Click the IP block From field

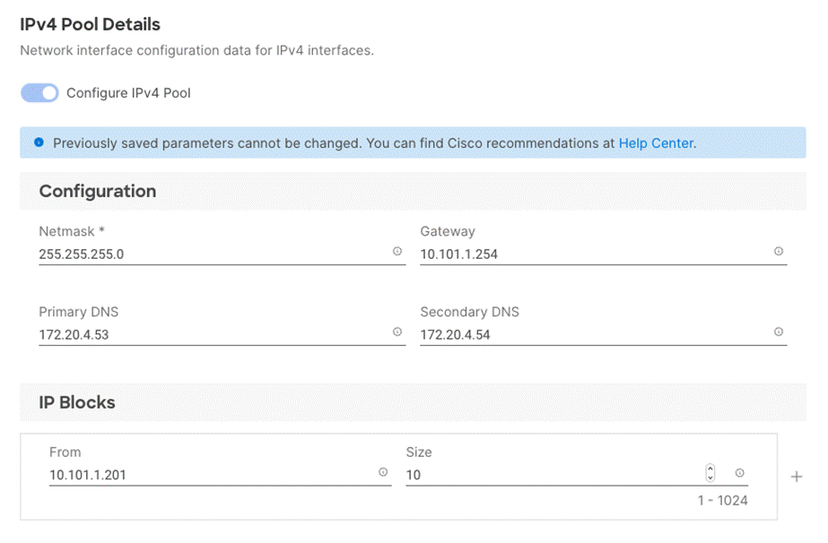[x=212, y=475]
